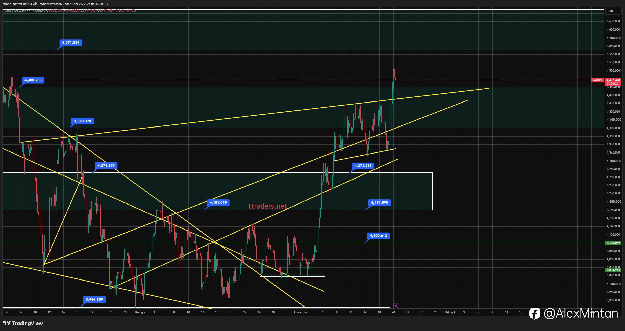The width and height of the screenshot is (625, 331).
Task: Click the 'Vàng / Đô la Mỹ' symbol title
Action: click(x=15, y=11)
